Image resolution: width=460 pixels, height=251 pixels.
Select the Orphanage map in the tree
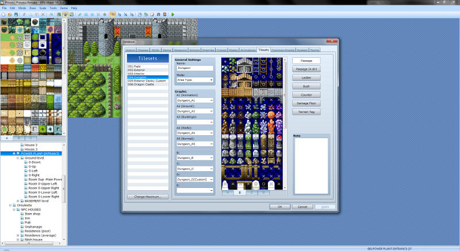pyautogui.click(x=33, y=227)
